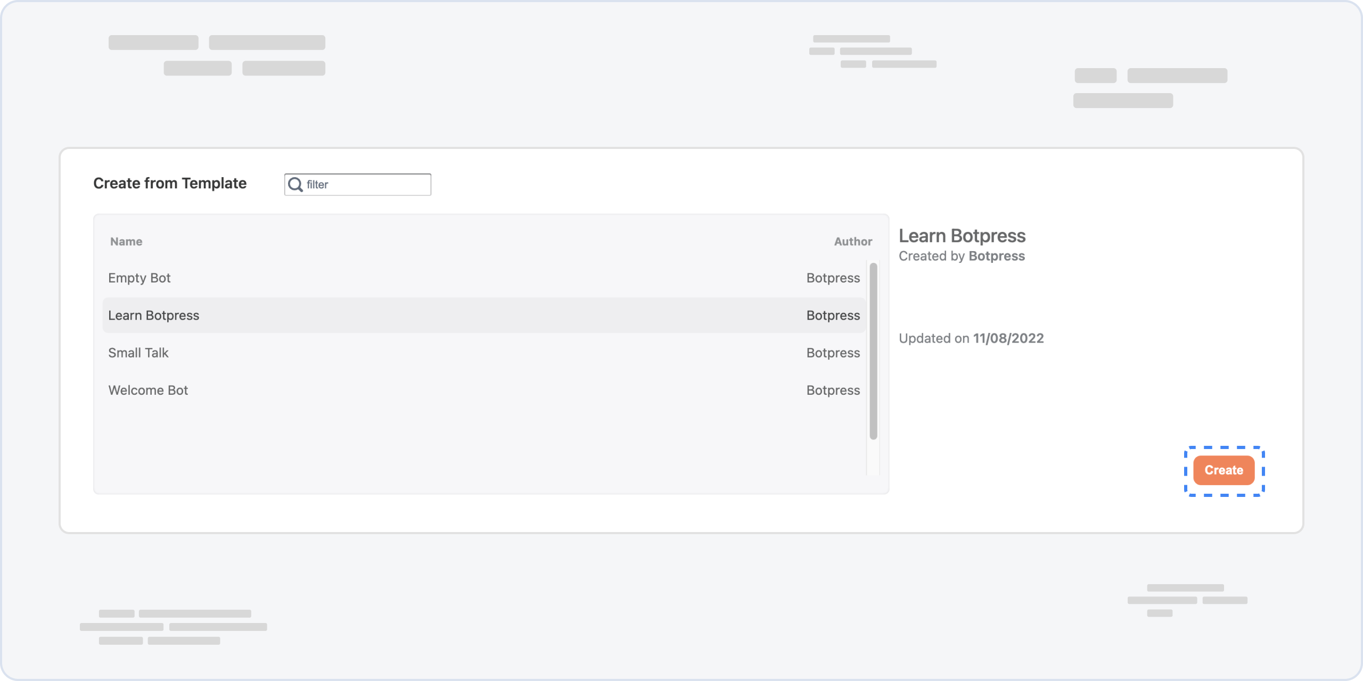Click the template list vertical scrollbar

pos(873,351)
